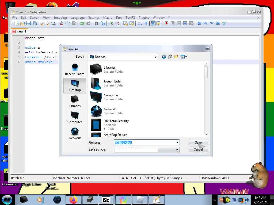Image resolution: width=274 pixels, height=205 pixels.
Task: Click the Replace toolbar icon
Action: tap(102, 23)
